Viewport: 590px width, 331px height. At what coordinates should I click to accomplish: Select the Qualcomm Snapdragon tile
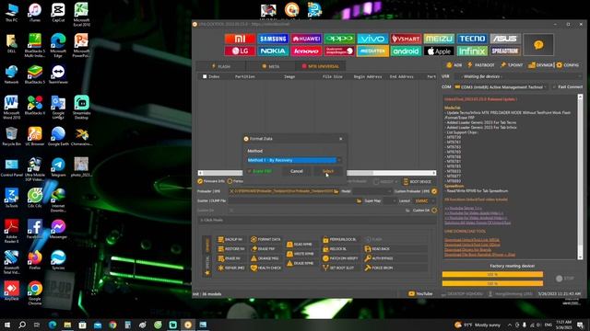coord(339,51)
